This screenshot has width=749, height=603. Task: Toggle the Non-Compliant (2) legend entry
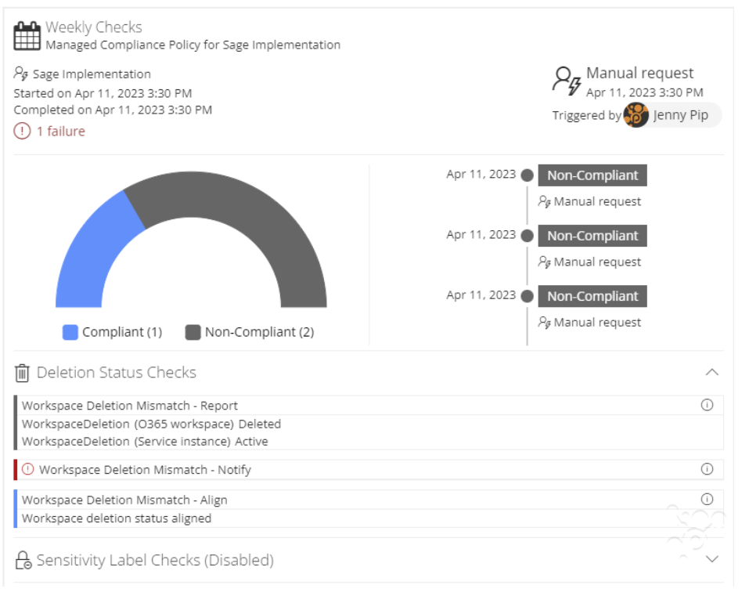click(250, 332)
